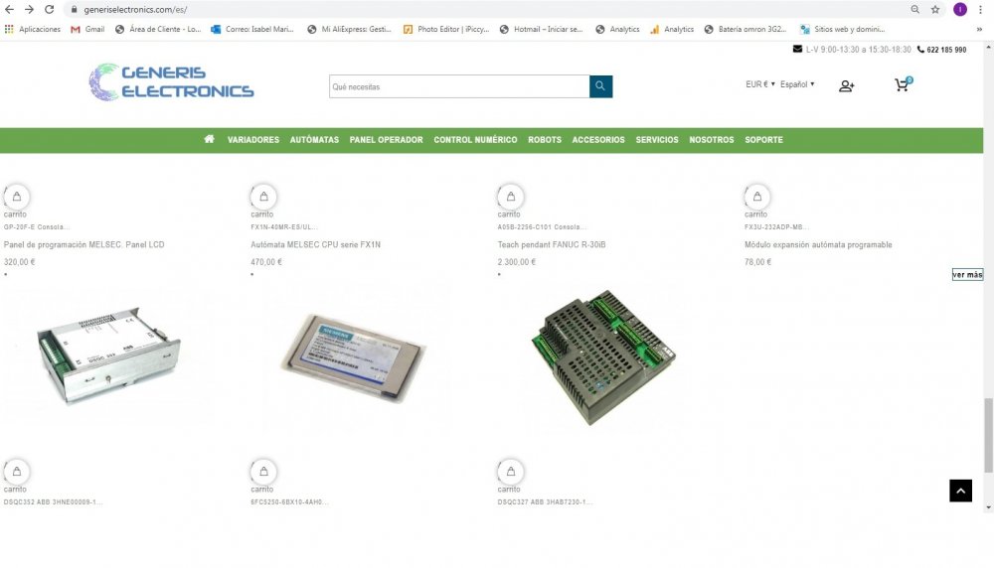Click the browser back arrow
The image size is (994, 568).
pyautogui.click(x=10, y=10)
